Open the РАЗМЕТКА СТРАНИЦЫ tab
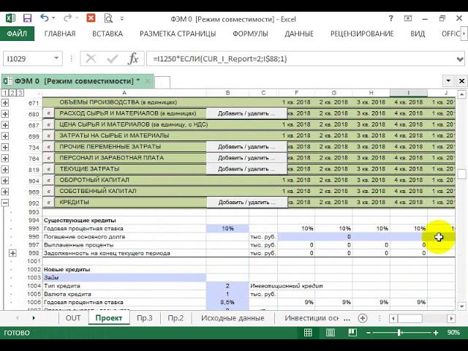468x351 pixels. tap(178, 34)
